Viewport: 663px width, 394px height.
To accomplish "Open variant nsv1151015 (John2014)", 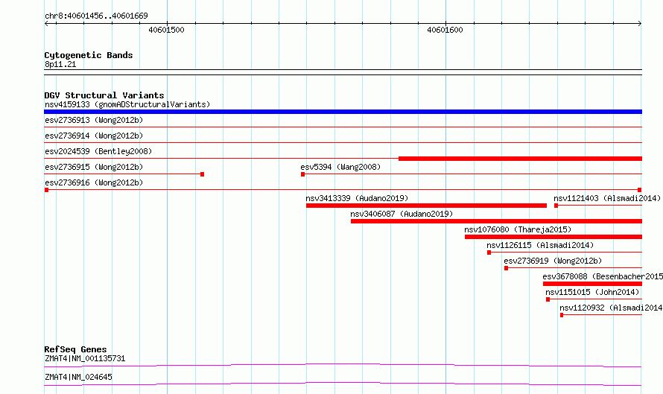I will click(x=592, y=292).
